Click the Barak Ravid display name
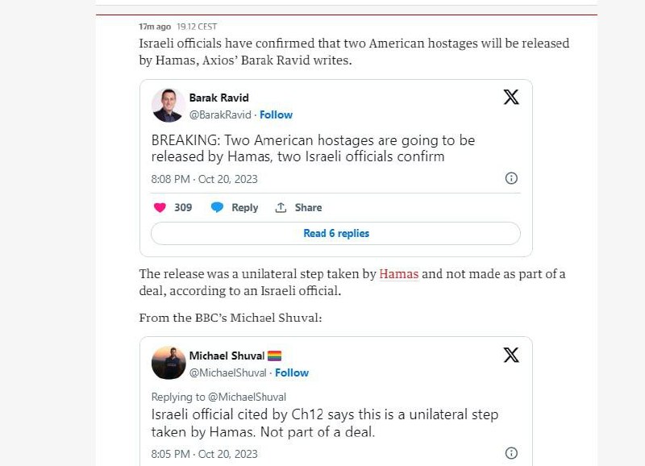Image resolution: width=645 pixels, height=466 pixels. pos(218,98)
